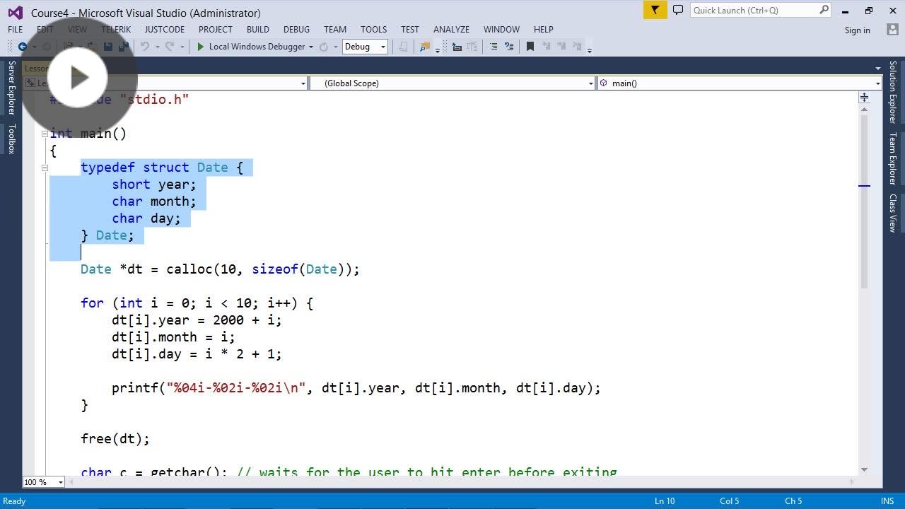The height and width of the screenshot is (509, 905).
Task: Open the zoom percentage dropdown in status bar
Action: click(x=42, y=482)
